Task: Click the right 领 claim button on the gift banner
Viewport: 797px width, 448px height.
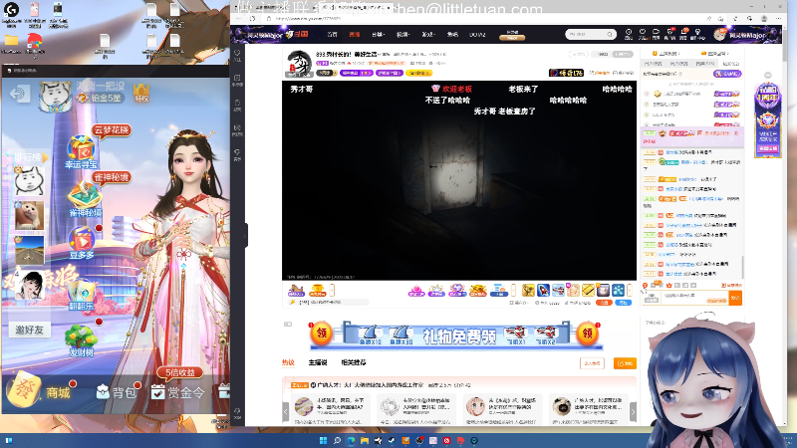Action: (588, 334)
